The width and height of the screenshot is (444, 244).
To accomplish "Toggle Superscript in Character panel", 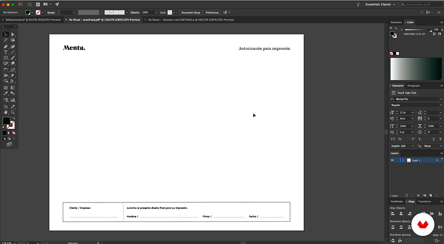I will click(x=413, y=139).
